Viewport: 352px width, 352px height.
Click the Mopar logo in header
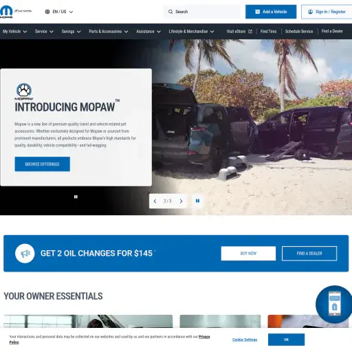(6, 12)
